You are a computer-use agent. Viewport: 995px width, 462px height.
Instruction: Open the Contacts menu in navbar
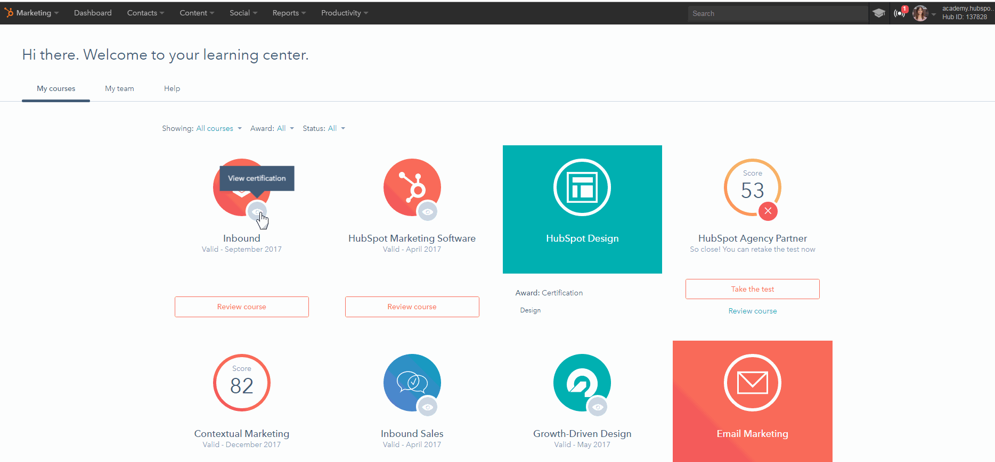pyautogui.click(x=145, y=13)
